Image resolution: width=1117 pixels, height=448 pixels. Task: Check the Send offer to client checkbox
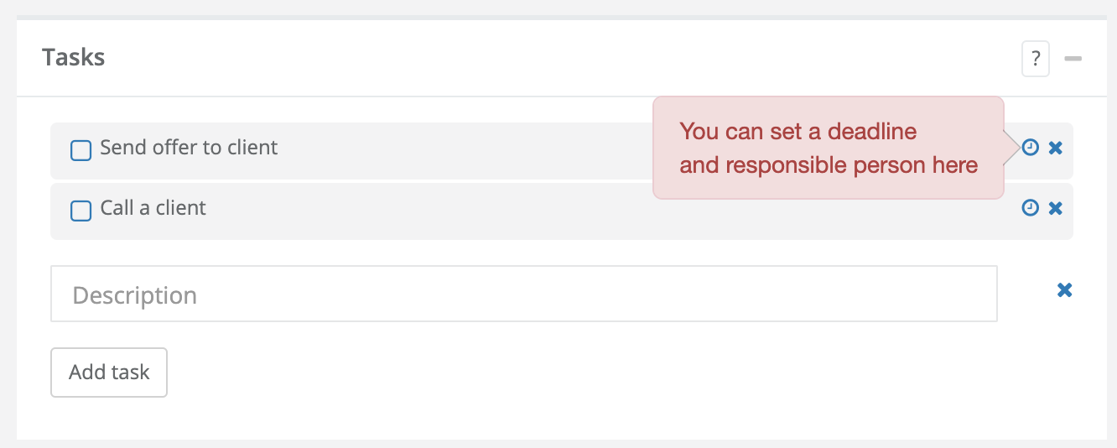coord(81,150)
